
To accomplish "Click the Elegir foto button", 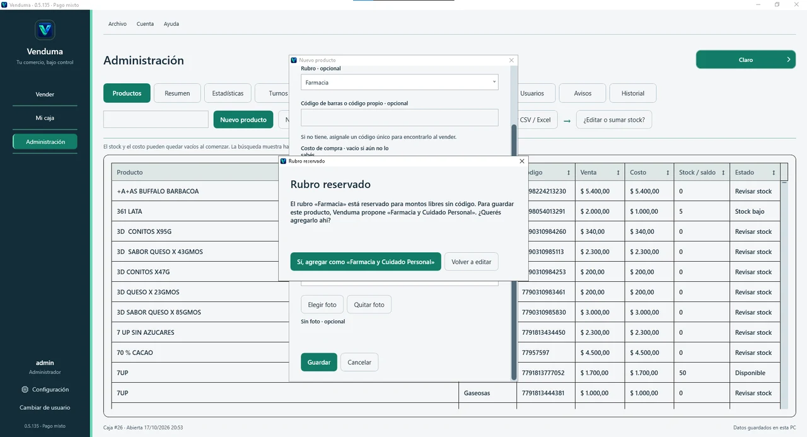I will 322,305.
